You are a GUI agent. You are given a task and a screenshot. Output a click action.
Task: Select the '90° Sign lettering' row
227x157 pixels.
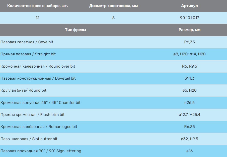click(x=41, y=151)
